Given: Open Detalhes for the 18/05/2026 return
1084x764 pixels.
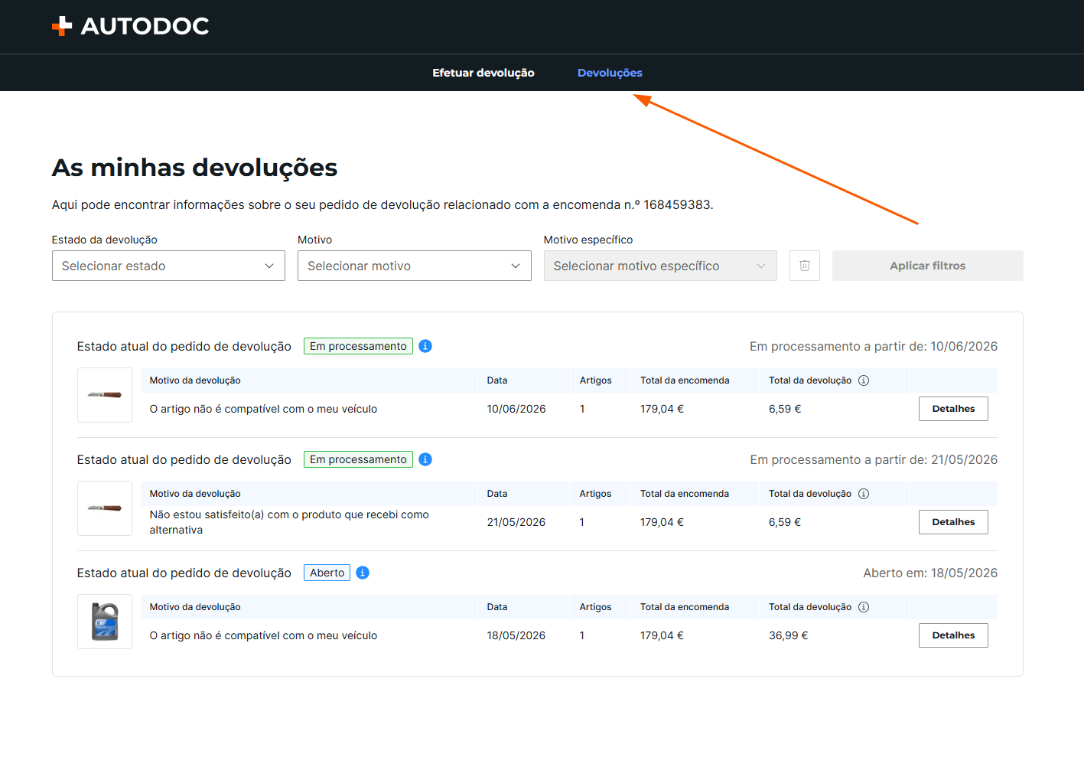Looking at the screenshot, I should (x=953, y=635).
